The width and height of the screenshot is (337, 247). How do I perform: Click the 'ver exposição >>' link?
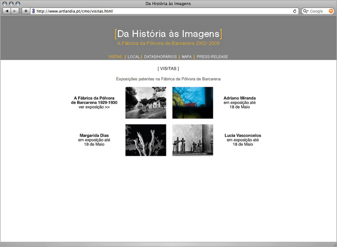pos(94,107)
